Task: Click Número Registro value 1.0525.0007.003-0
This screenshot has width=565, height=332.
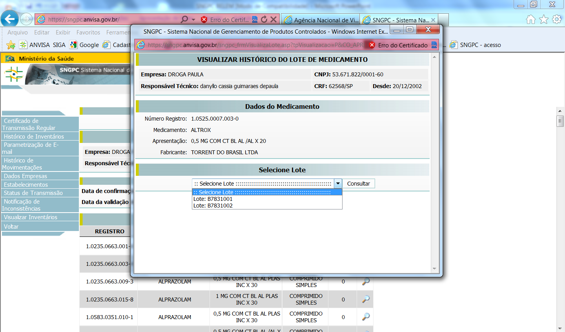Action: coord(215,119)
